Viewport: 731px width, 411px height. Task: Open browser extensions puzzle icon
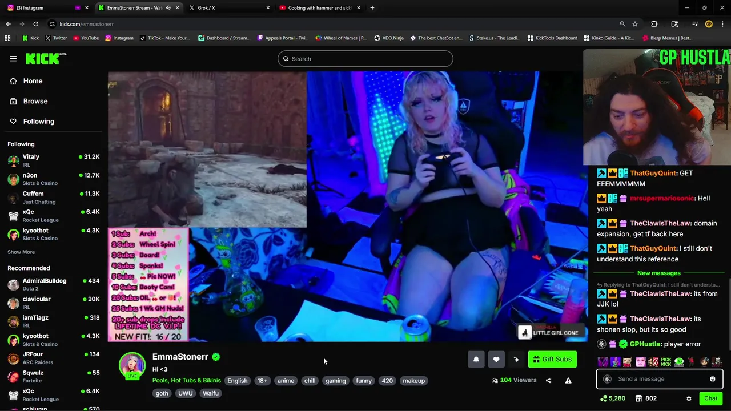click(x=654, y=24)
